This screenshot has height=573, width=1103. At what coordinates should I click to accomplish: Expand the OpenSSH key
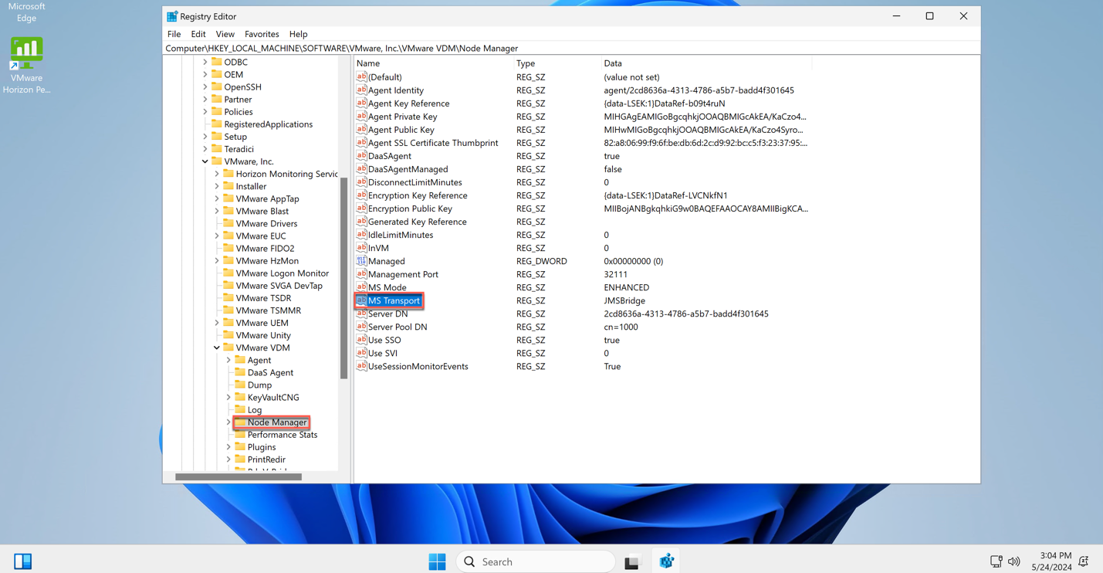205,86
